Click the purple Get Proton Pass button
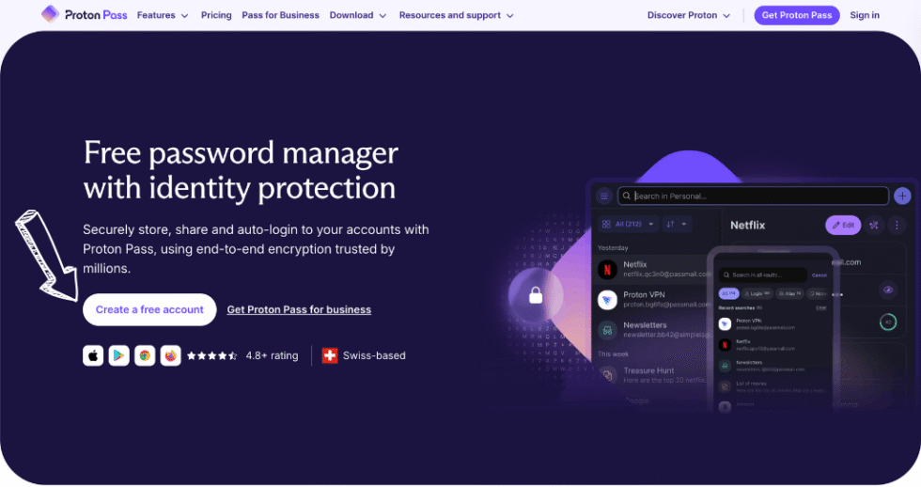This screenshot has width=921, height=487. (x=796, y=15)
